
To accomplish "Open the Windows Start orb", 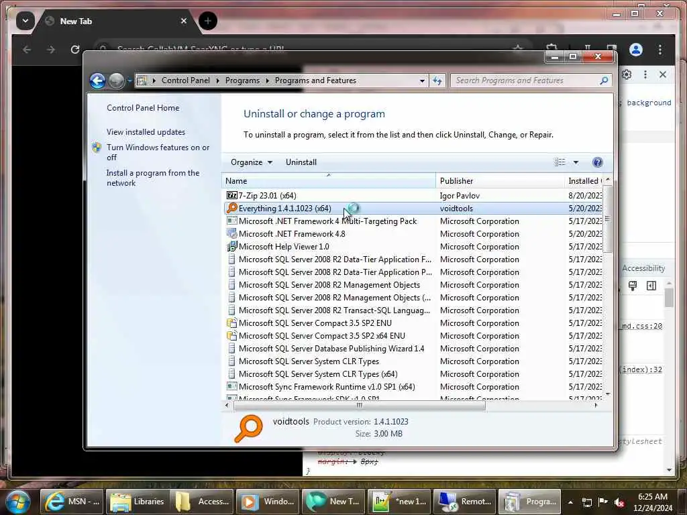I will coord(17,502).
